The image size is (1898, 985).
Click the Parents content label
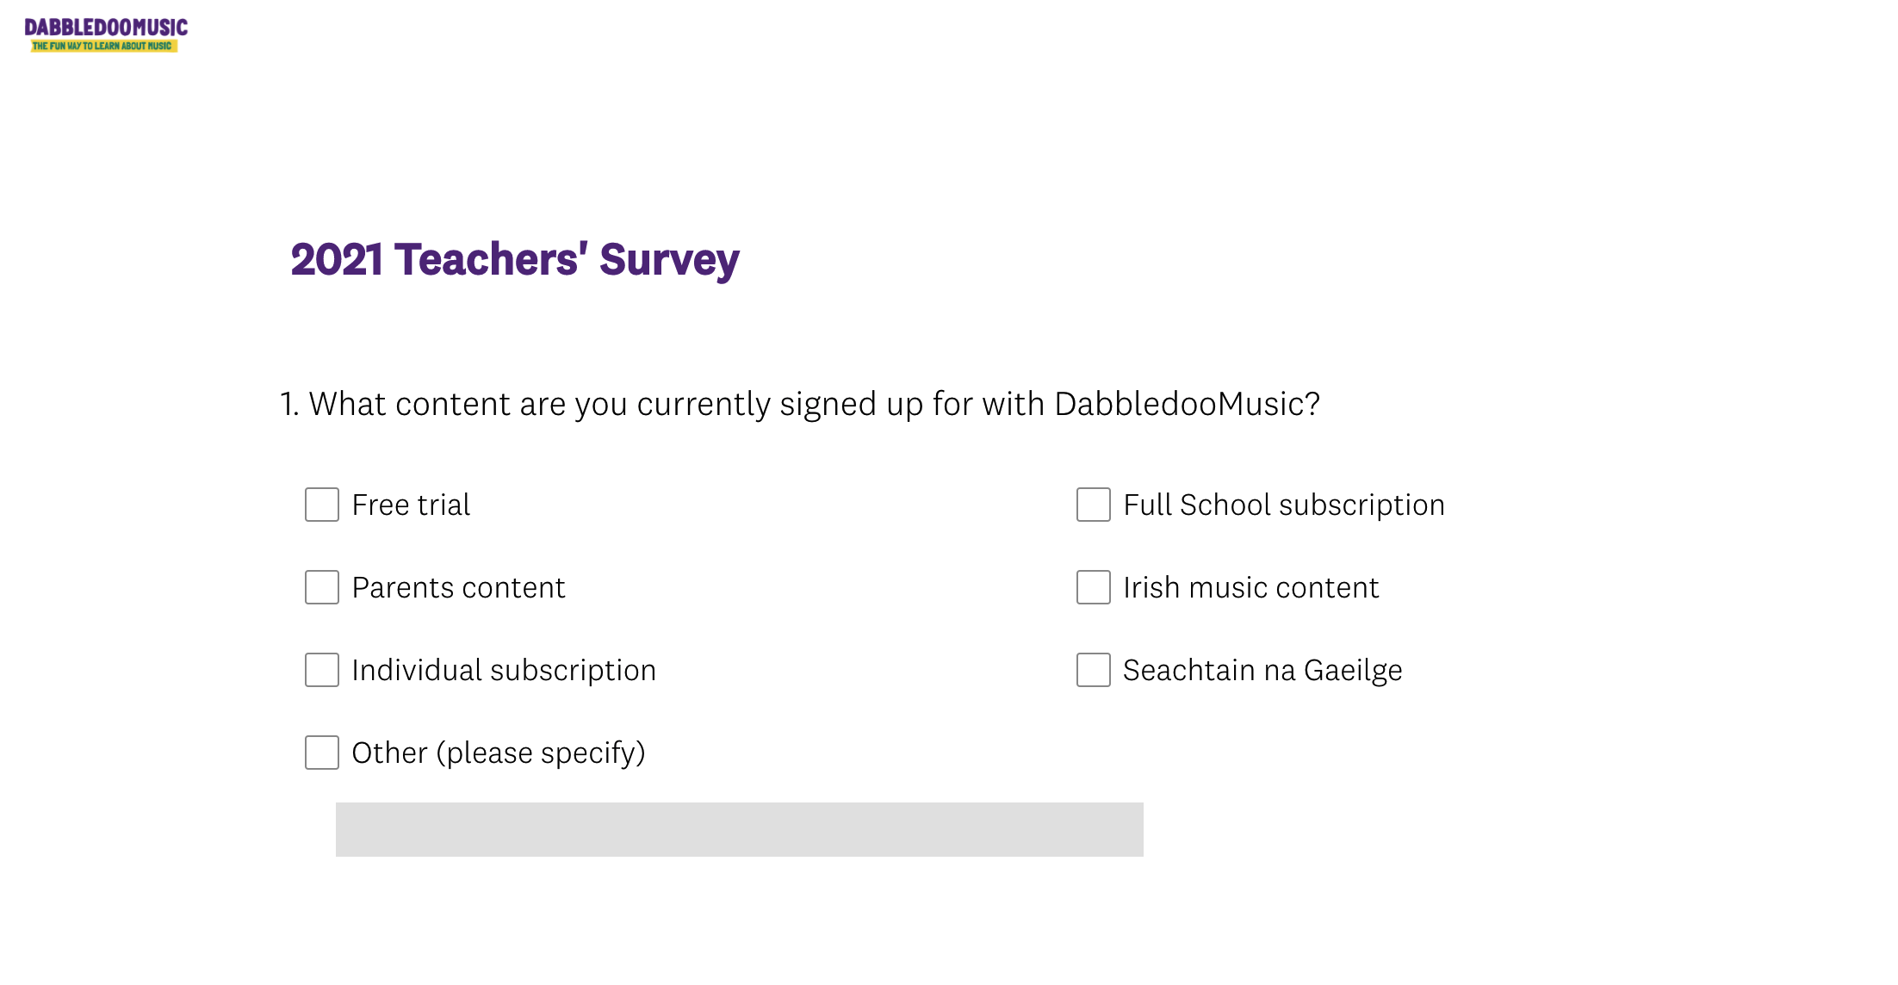point(458,587)
